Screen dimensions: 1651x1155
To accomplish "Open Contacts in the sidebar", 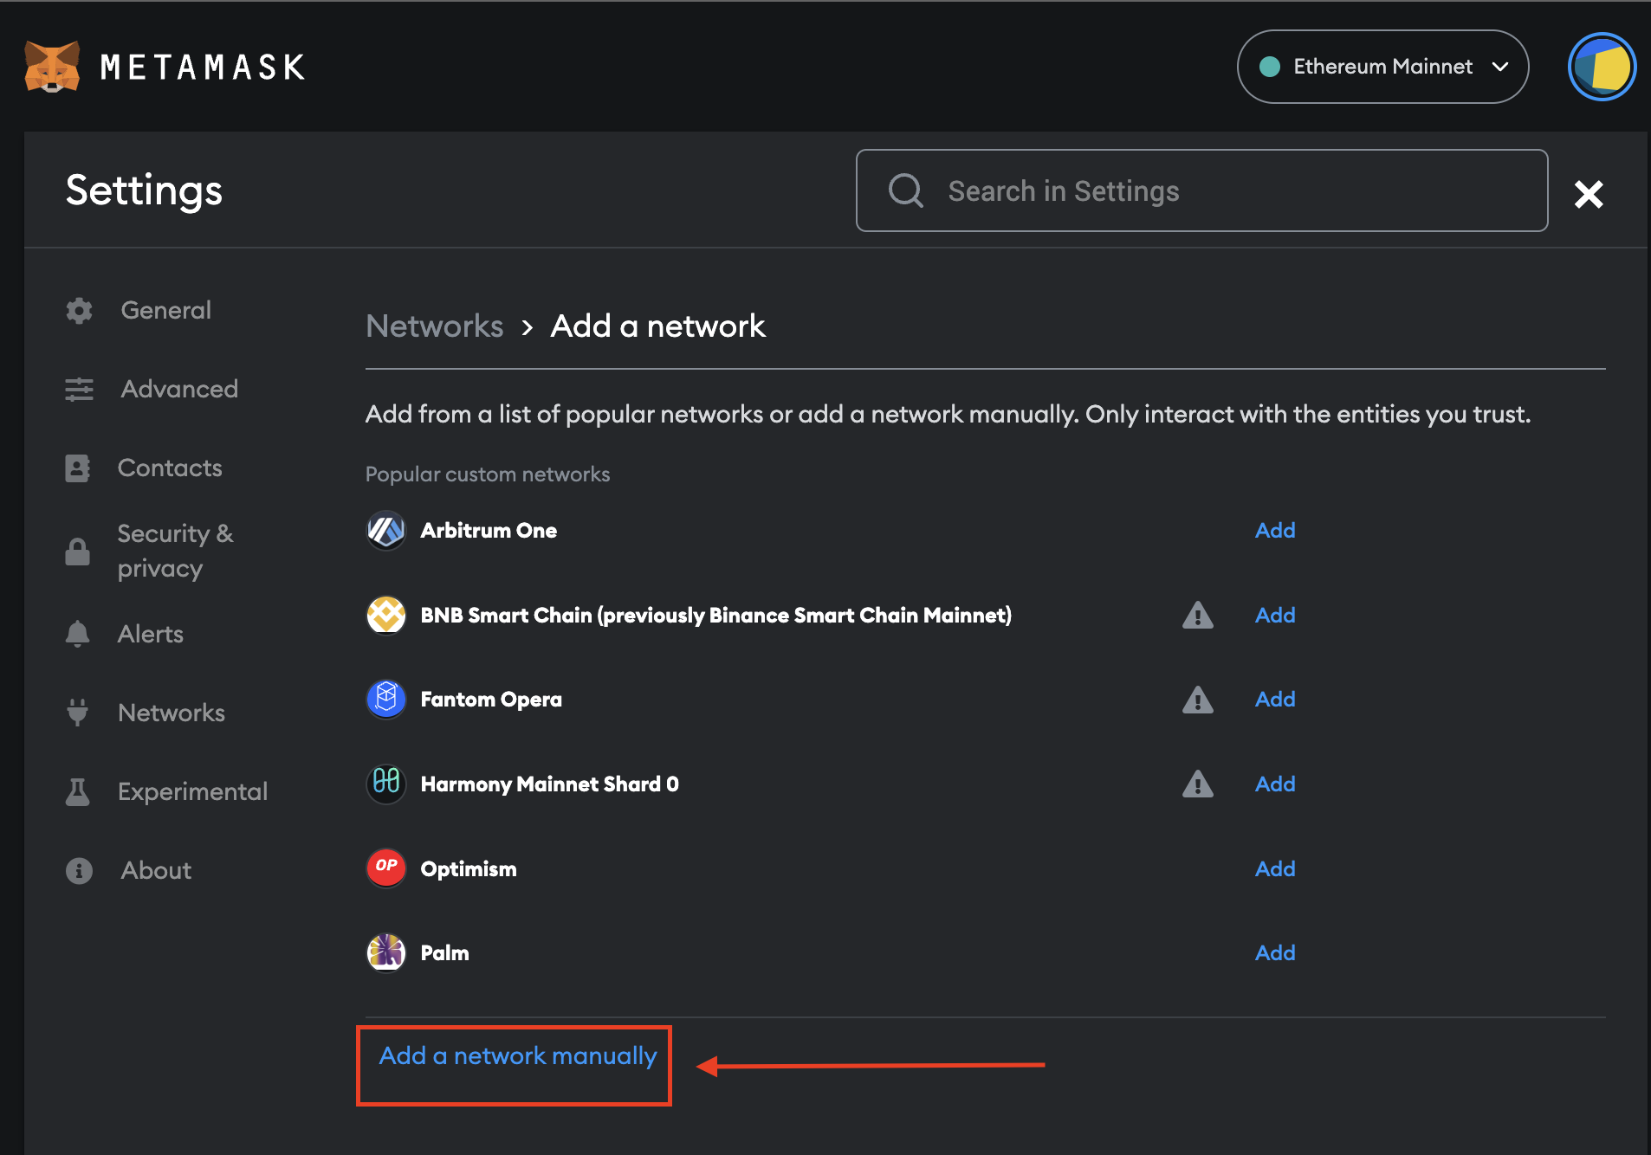I will [170, 468].
